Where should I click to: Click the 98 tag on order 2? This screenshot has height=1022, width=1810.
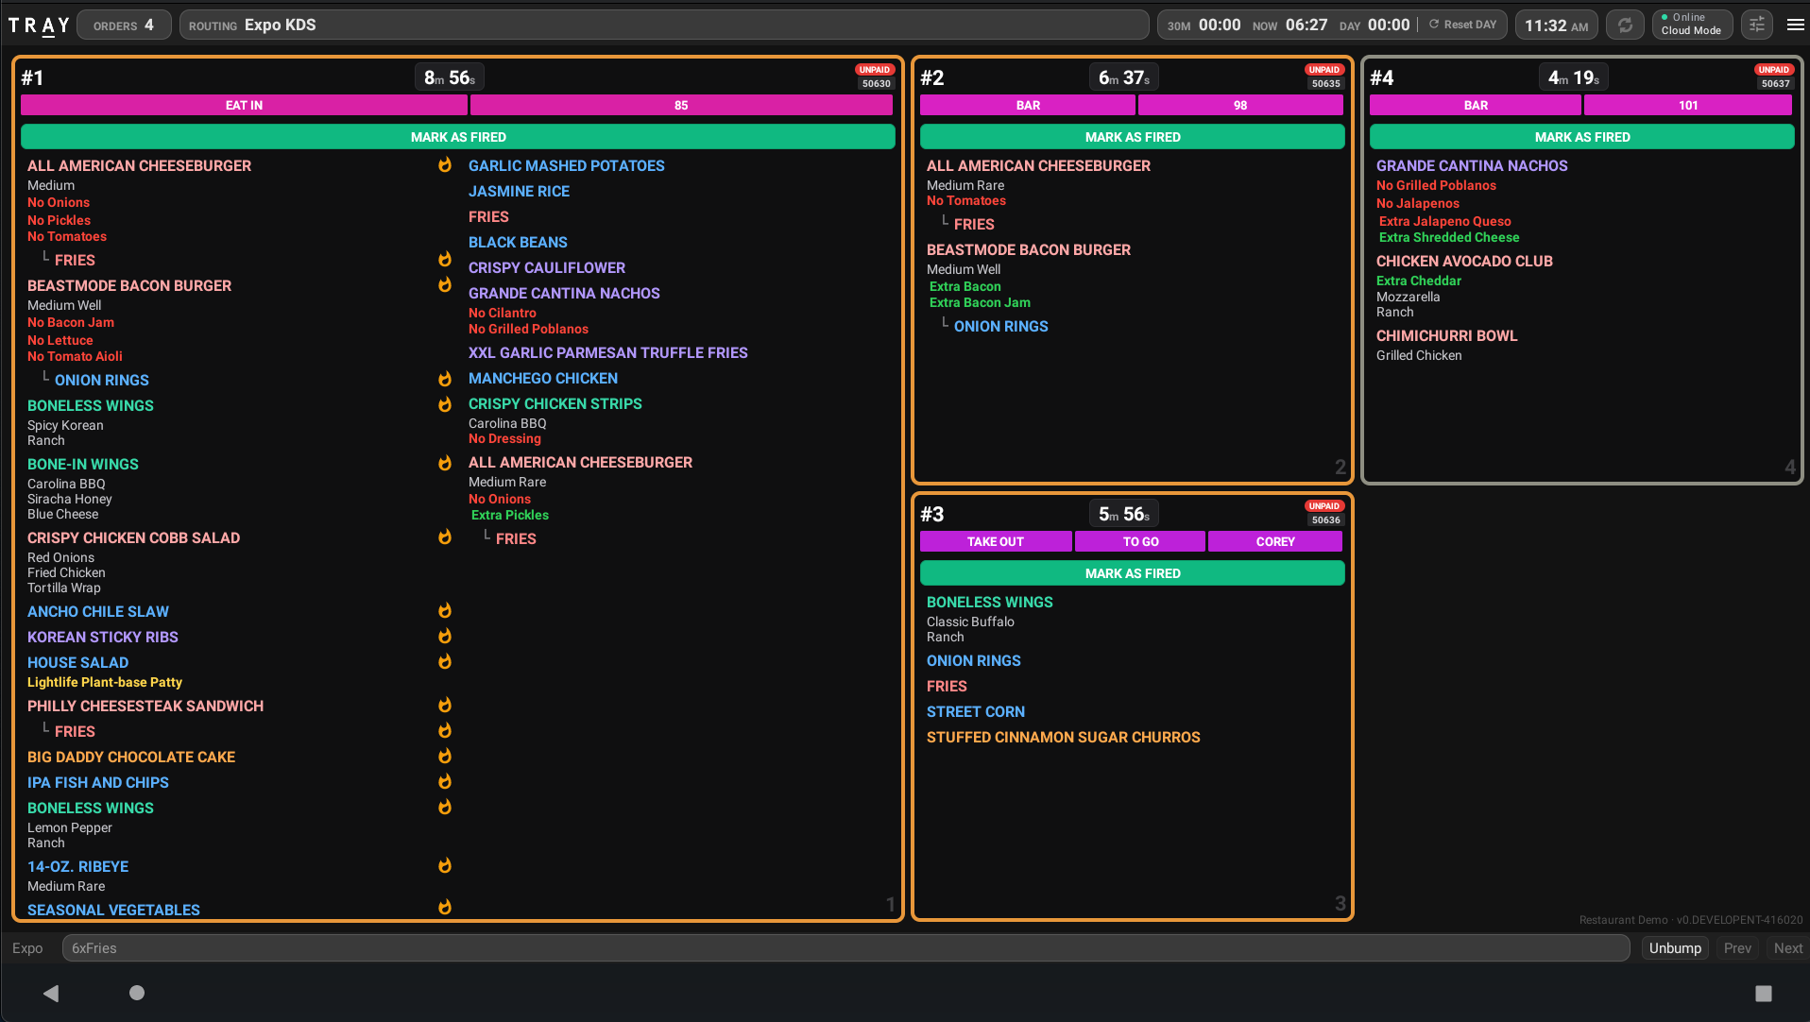click(x=1240, y=105)
